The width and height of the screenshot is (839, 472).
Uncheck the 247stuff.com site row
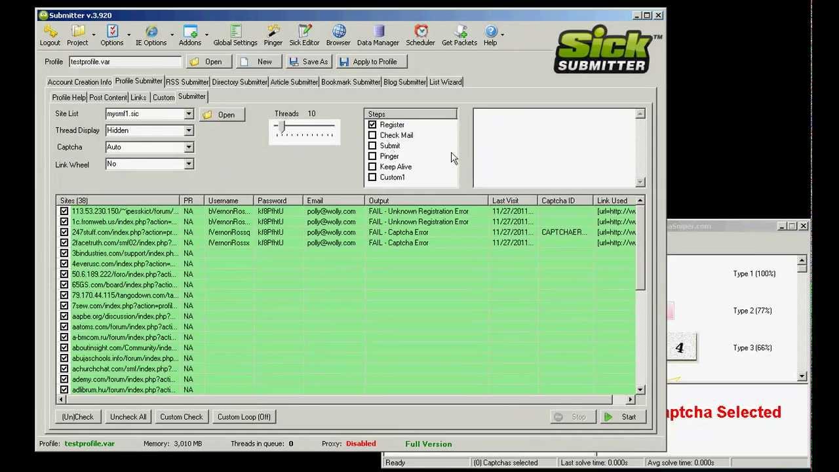click(64, 232)
